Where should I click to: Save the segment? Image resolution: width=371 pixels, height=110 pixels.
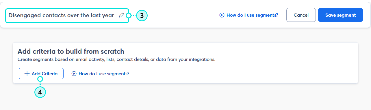340,15
